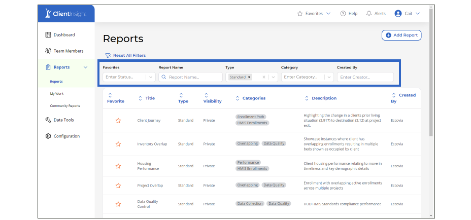Expand the Category filter dropdown
The width and height of the screenshot is (471, 220).
pos(328,77)
